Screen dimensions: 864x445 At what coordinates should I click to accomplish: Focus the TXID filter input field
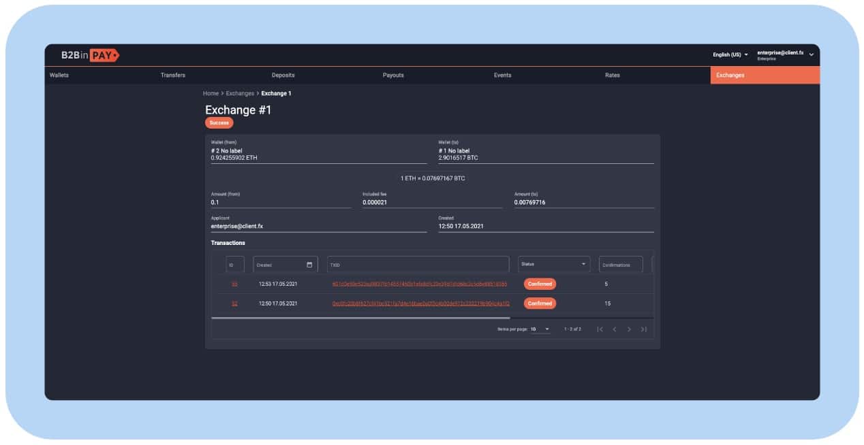(x=418, y=265)
